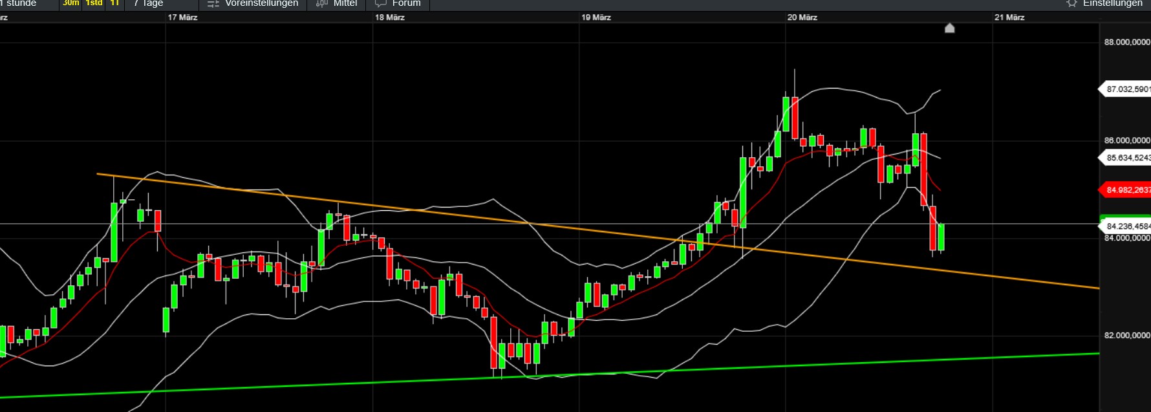The width and height of the screenshot is (1151, 412).
Task: Select the orange descending trendline
Action: (x=597, y=231)
